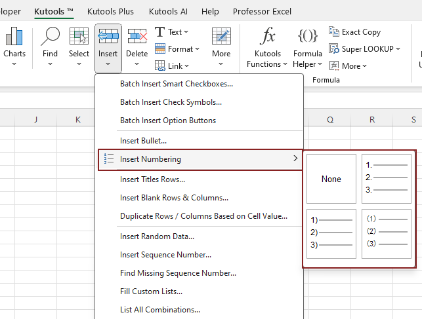
Task: Choose Batch Insert Smart Checkboxes menu item
Action: pyautogui.click(x=176, y=84)
